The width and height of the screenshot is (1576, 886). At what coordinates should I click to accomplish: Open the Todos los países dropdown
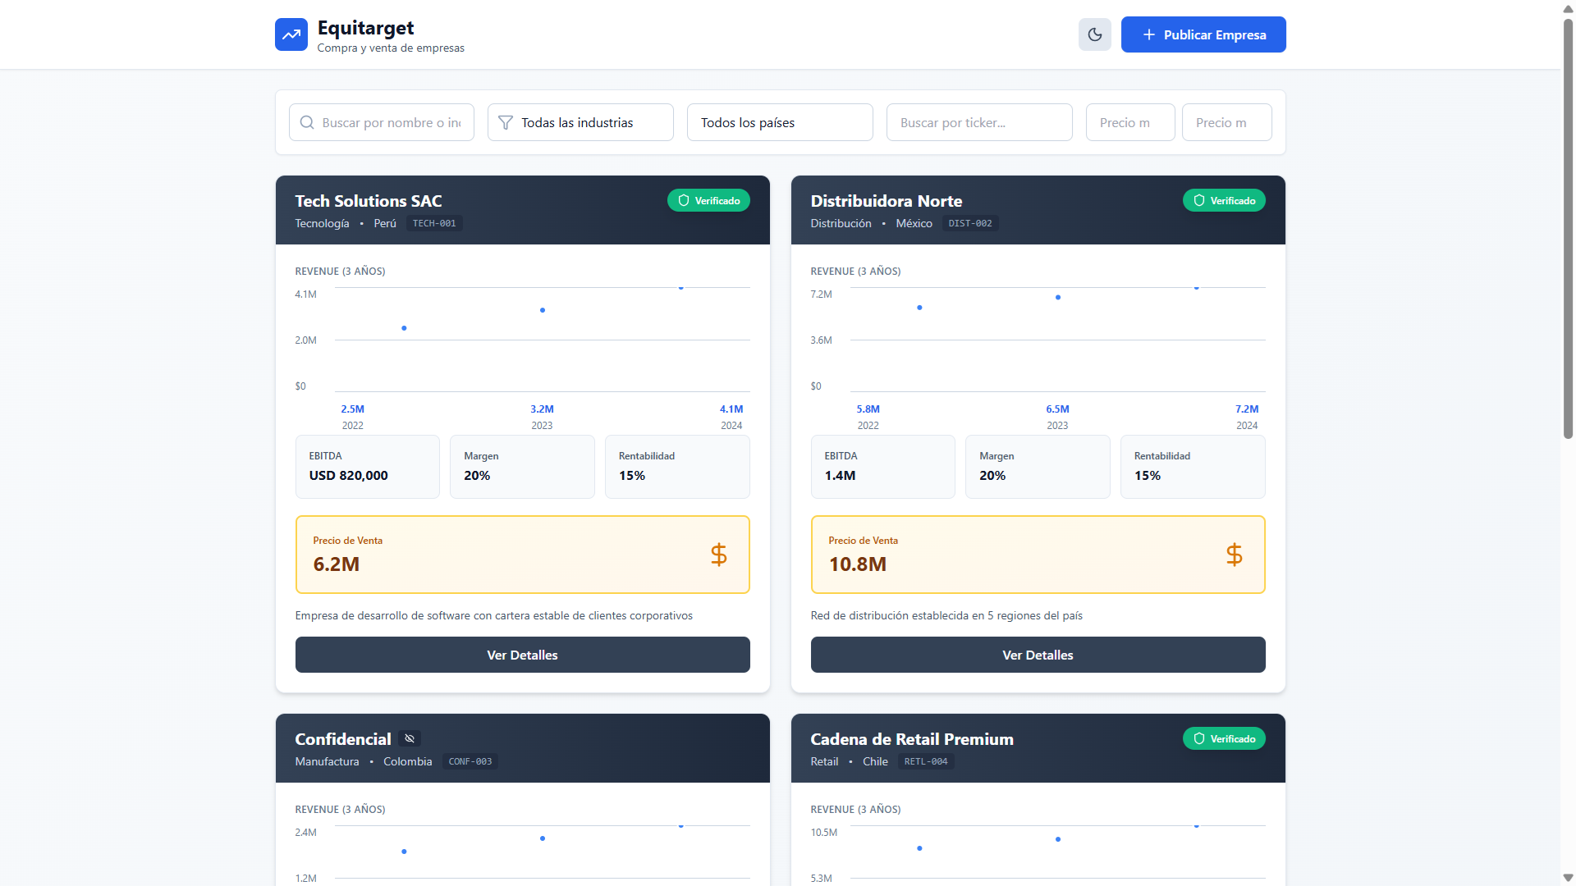[x=779, y=122]
